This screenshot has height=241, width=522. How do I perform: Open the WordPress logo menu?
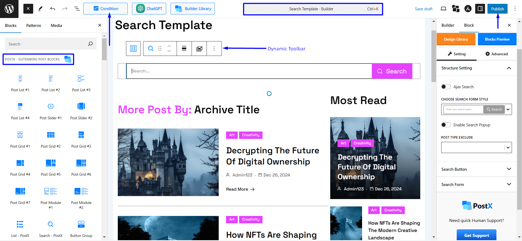tap(9, 9)
